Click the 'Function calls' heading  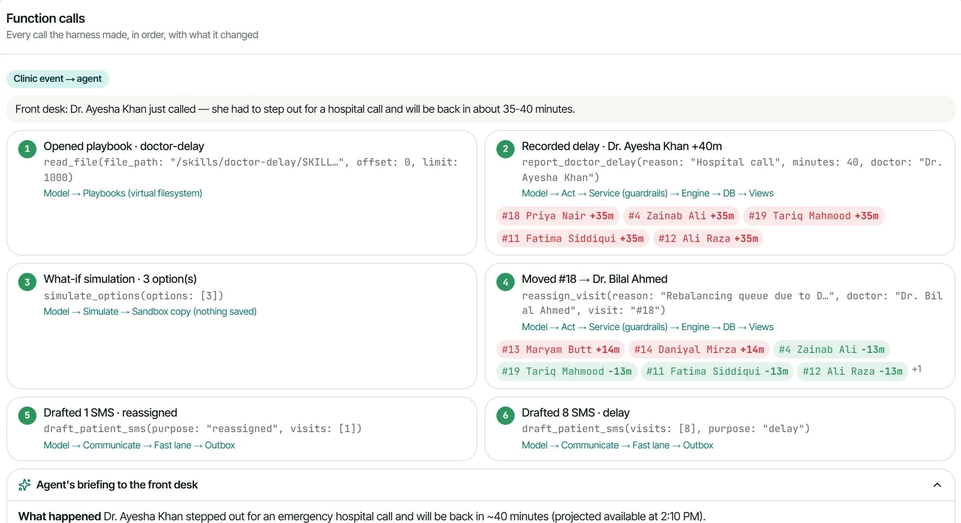coord(46,18)
